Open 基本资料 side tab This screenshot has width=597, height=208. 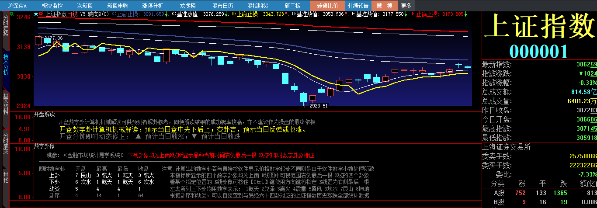(x=6, y=103)
